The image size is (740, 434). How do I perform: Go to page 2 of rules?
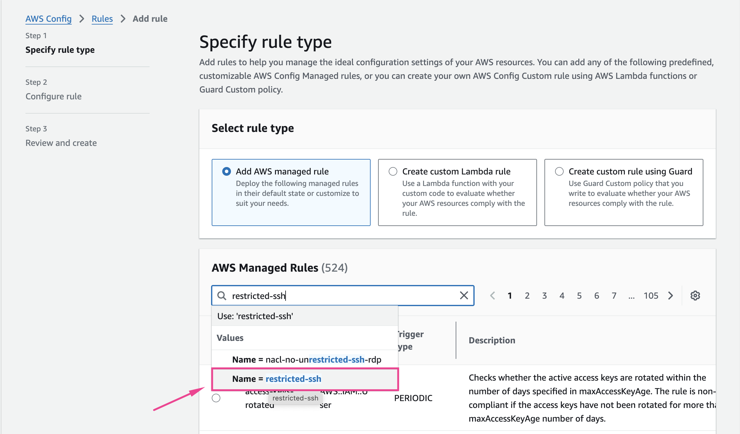(527, 296)
